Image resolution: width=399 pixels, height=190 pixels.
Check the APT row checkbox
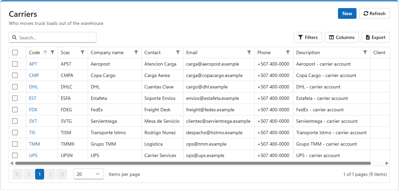coord(15,64)
